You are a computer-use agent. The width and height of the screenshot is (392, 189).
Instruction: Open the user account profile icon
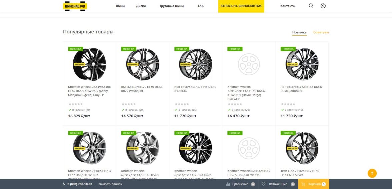pyautogui.click(x=323, y=6)
